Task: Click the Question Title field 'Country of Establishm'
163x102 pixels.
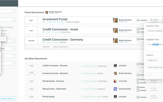Action: 155,32
